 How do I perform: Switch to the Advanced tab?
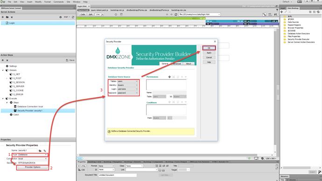coord(177,63)
